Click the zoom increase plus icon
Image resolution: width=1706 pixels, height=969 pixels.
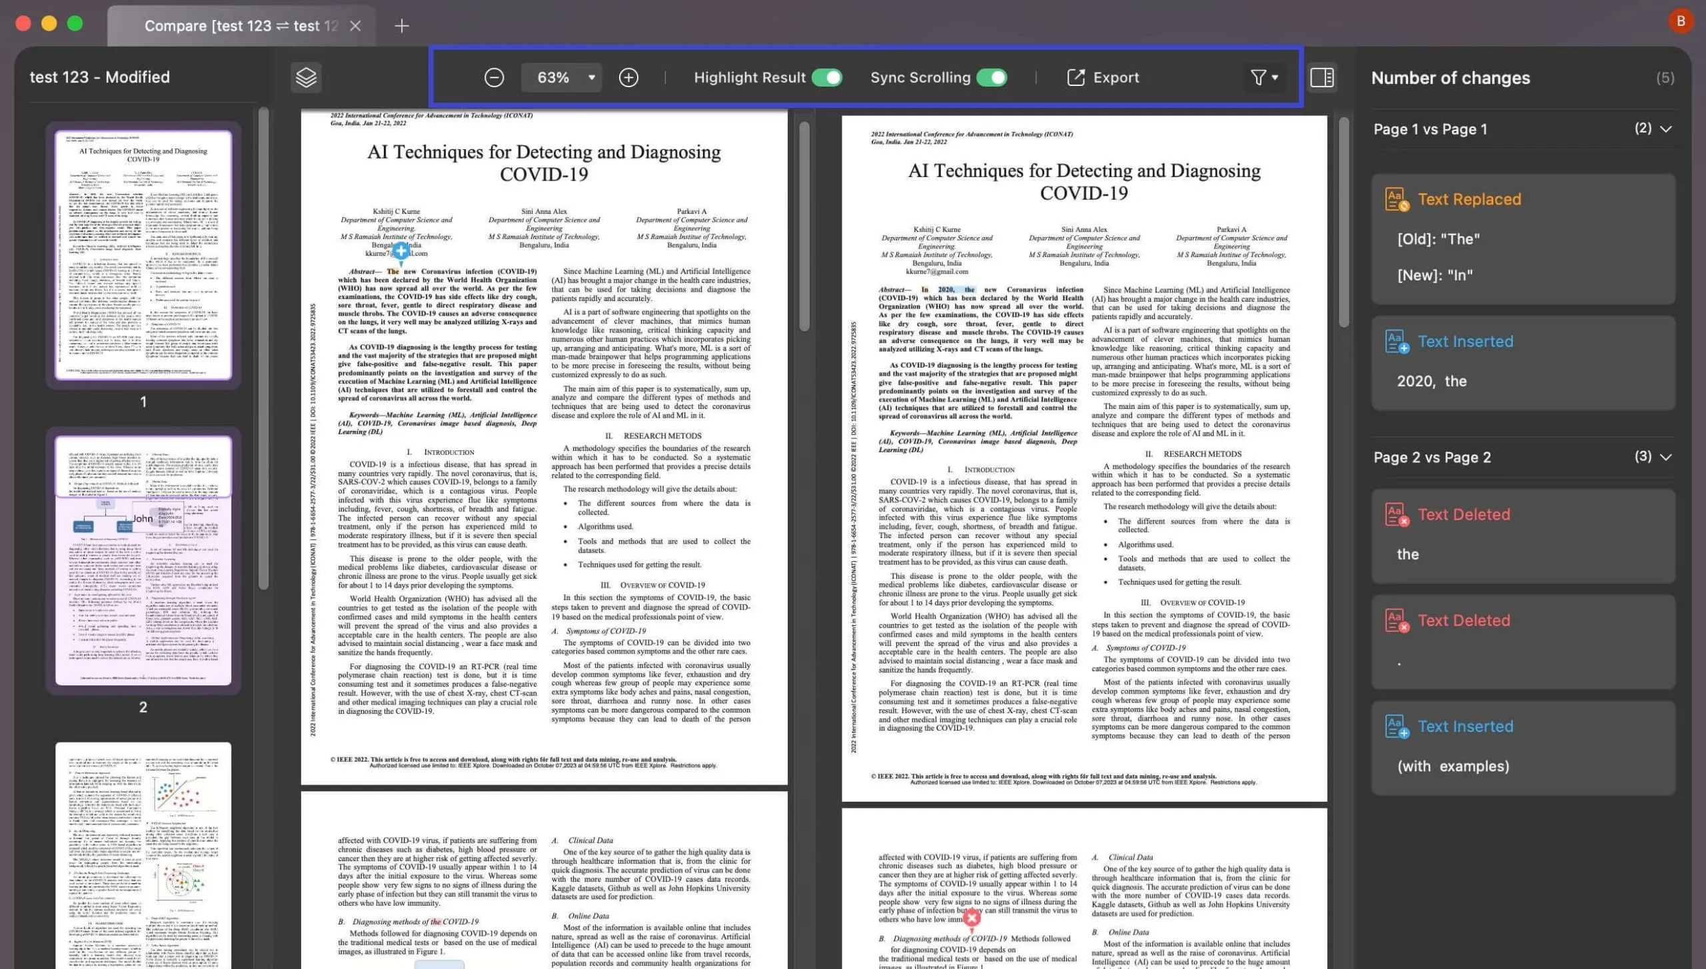(x=628, y=77)
